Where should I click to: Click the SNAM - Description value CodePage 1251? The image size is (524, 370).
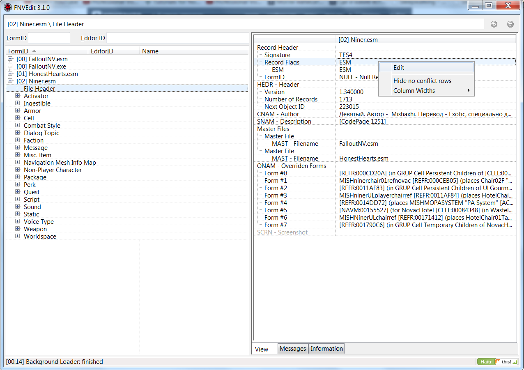pyautogui.click(x=363, y=121)
